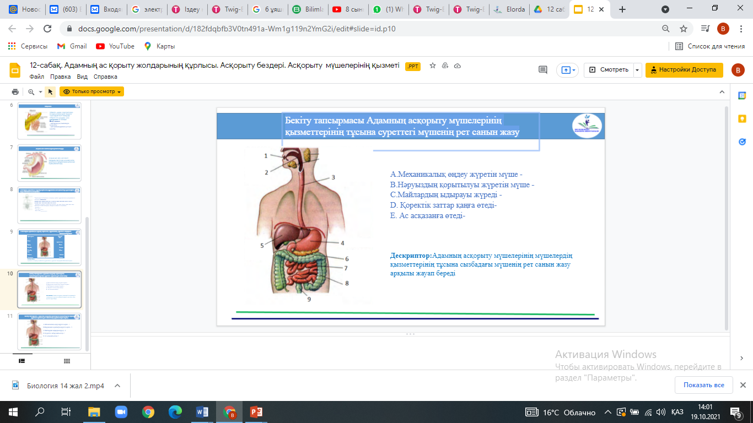Open the Windows notification center

point(735,412)
